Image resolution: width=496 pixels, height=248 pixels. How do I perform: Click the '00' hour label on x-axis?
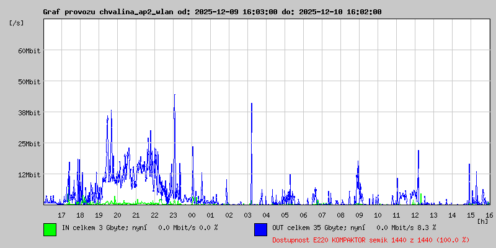192,215
